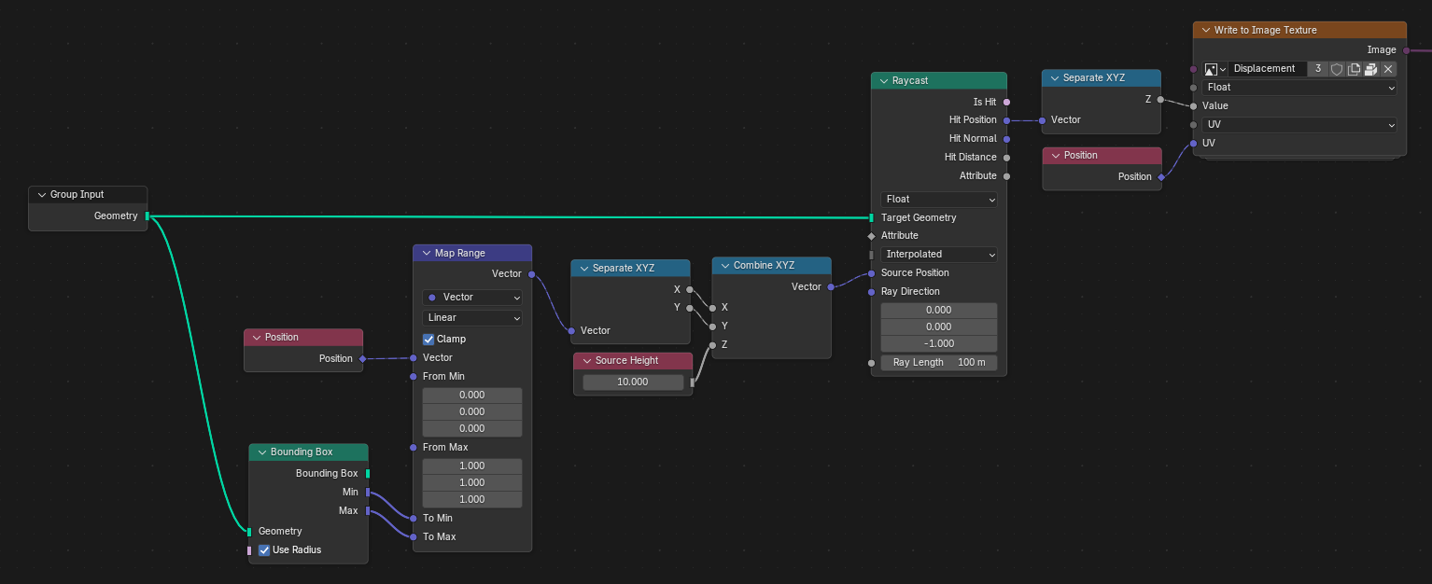Screen dimensions: 1432x584
Task: Collapse the Raycast node
Action: [883, 81]
